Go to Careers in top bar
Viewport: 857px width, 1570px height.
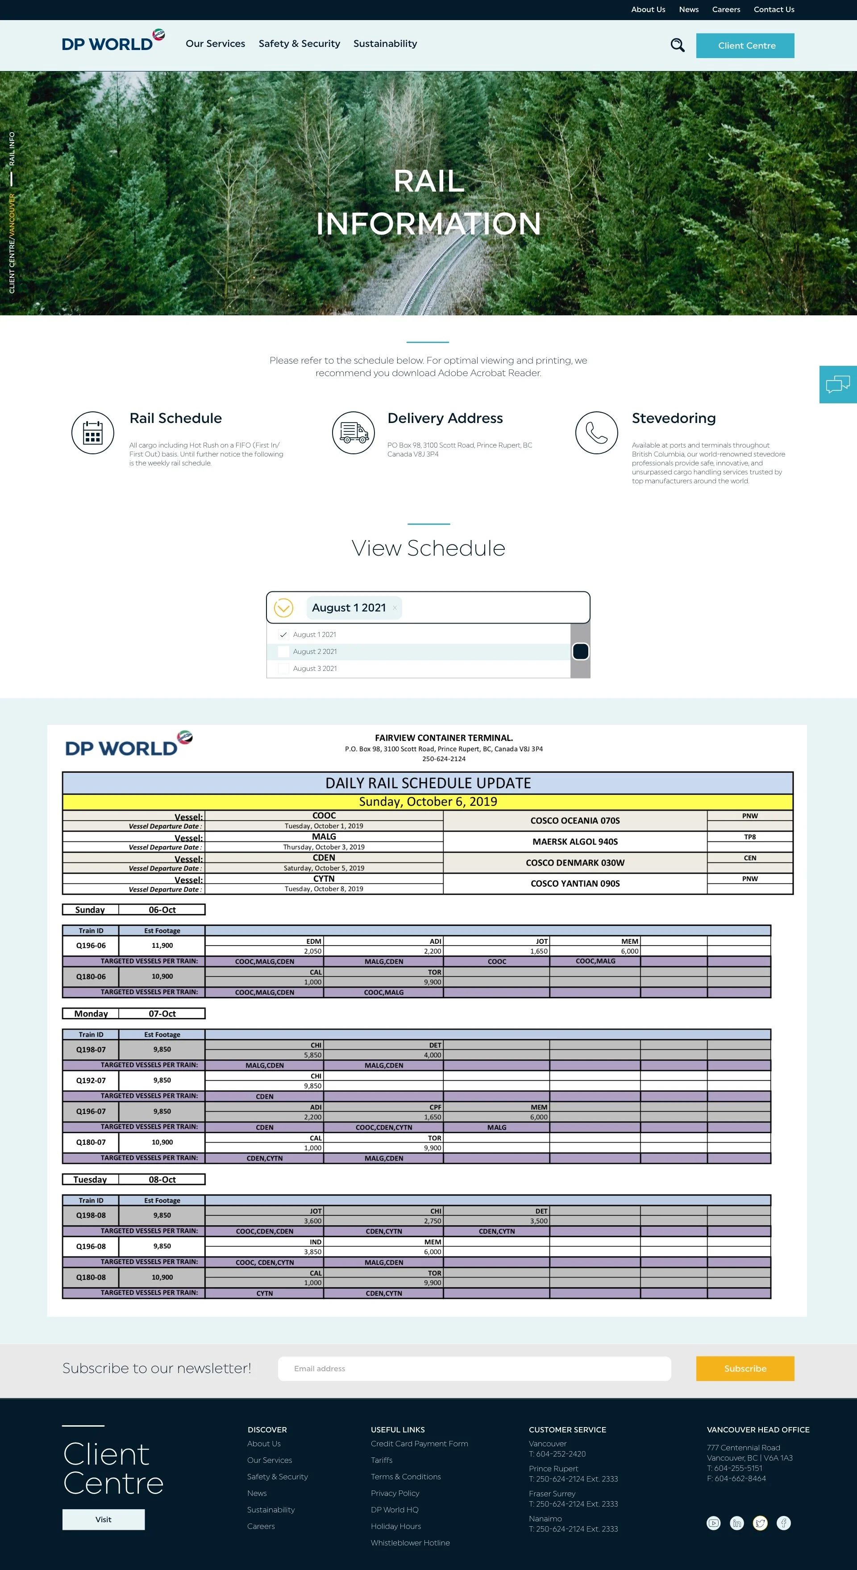[726, 9]
